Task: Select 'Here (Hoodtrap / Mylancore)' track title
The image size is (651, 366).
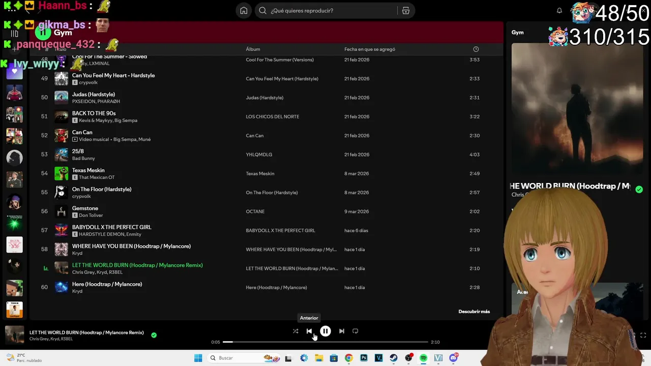Action: click(107, 284)
